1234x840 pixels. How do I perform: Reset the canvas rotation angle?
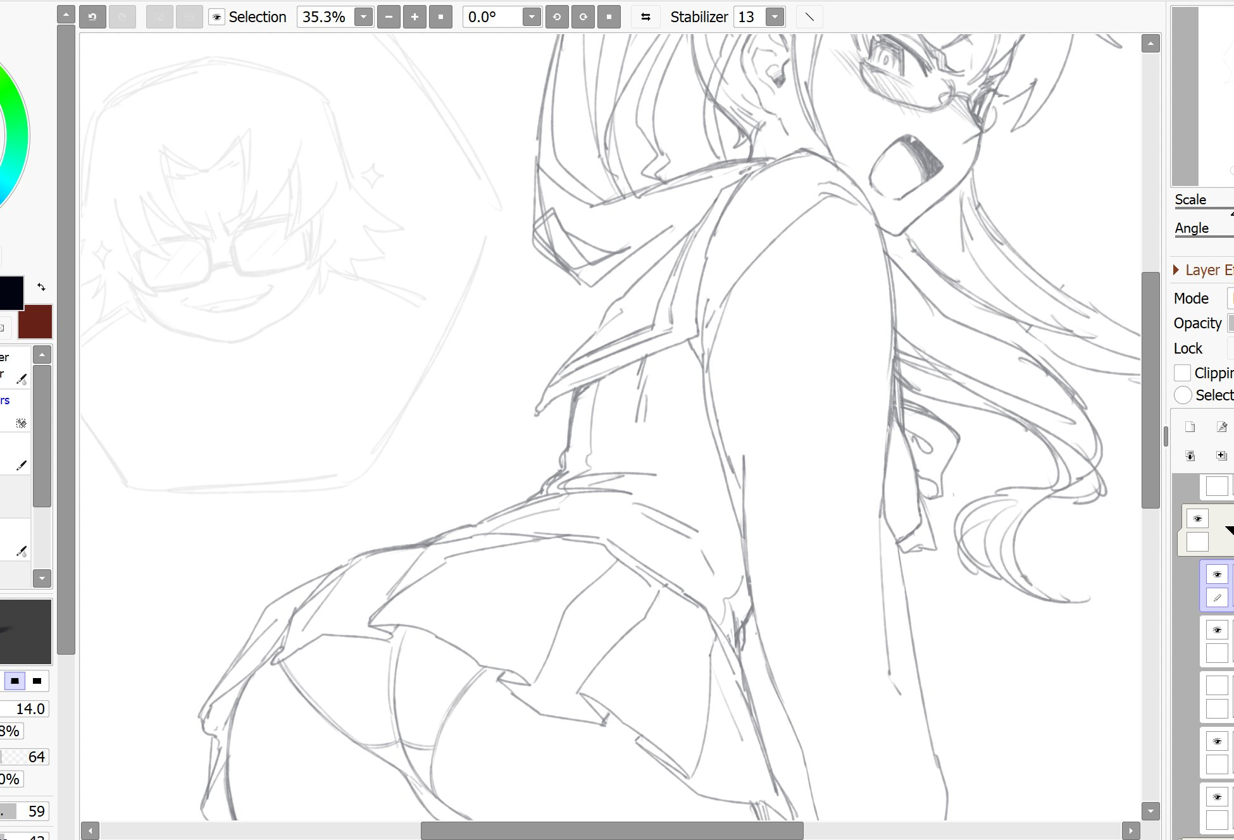point(609,17)
